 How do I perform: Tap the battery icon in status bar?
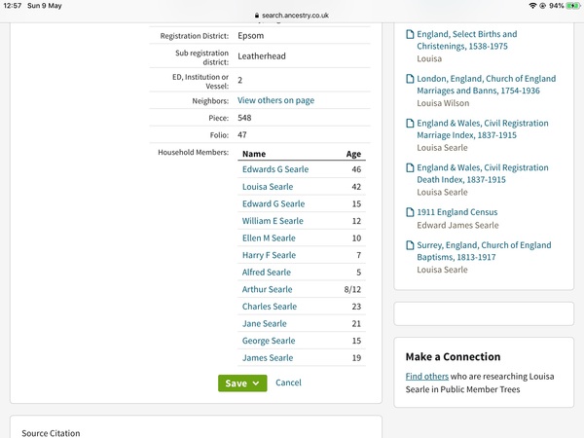pyautogui.click(x=566, y=6)
